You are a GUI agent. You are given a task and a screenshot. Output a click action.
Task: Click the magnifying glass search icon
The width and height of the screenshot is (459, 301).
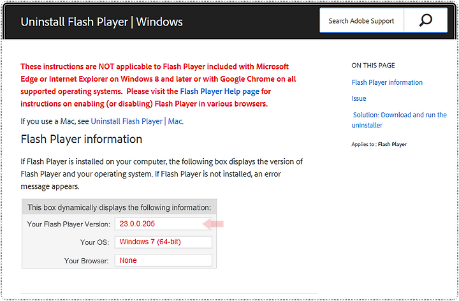point(426,20)
